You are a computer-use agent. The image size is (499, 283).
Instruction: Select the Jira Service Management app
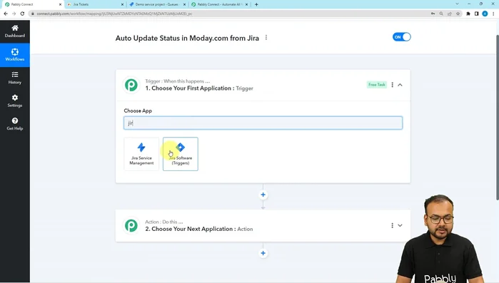click(x=141, y=154)
